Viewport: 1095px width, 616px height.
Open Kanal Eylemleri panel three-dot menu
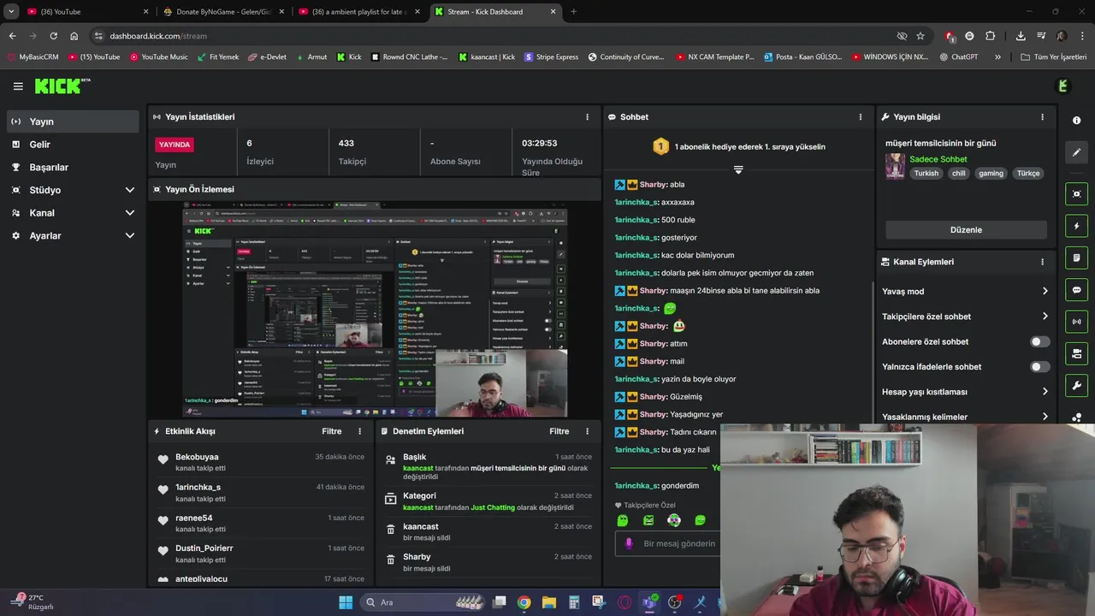point(1042,262)
